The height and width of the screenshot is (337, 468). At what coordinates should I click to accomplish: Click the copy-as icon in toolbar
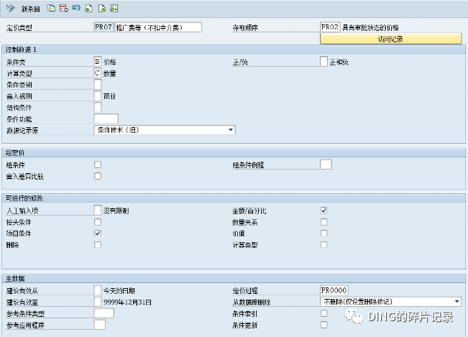pos(51,9)
